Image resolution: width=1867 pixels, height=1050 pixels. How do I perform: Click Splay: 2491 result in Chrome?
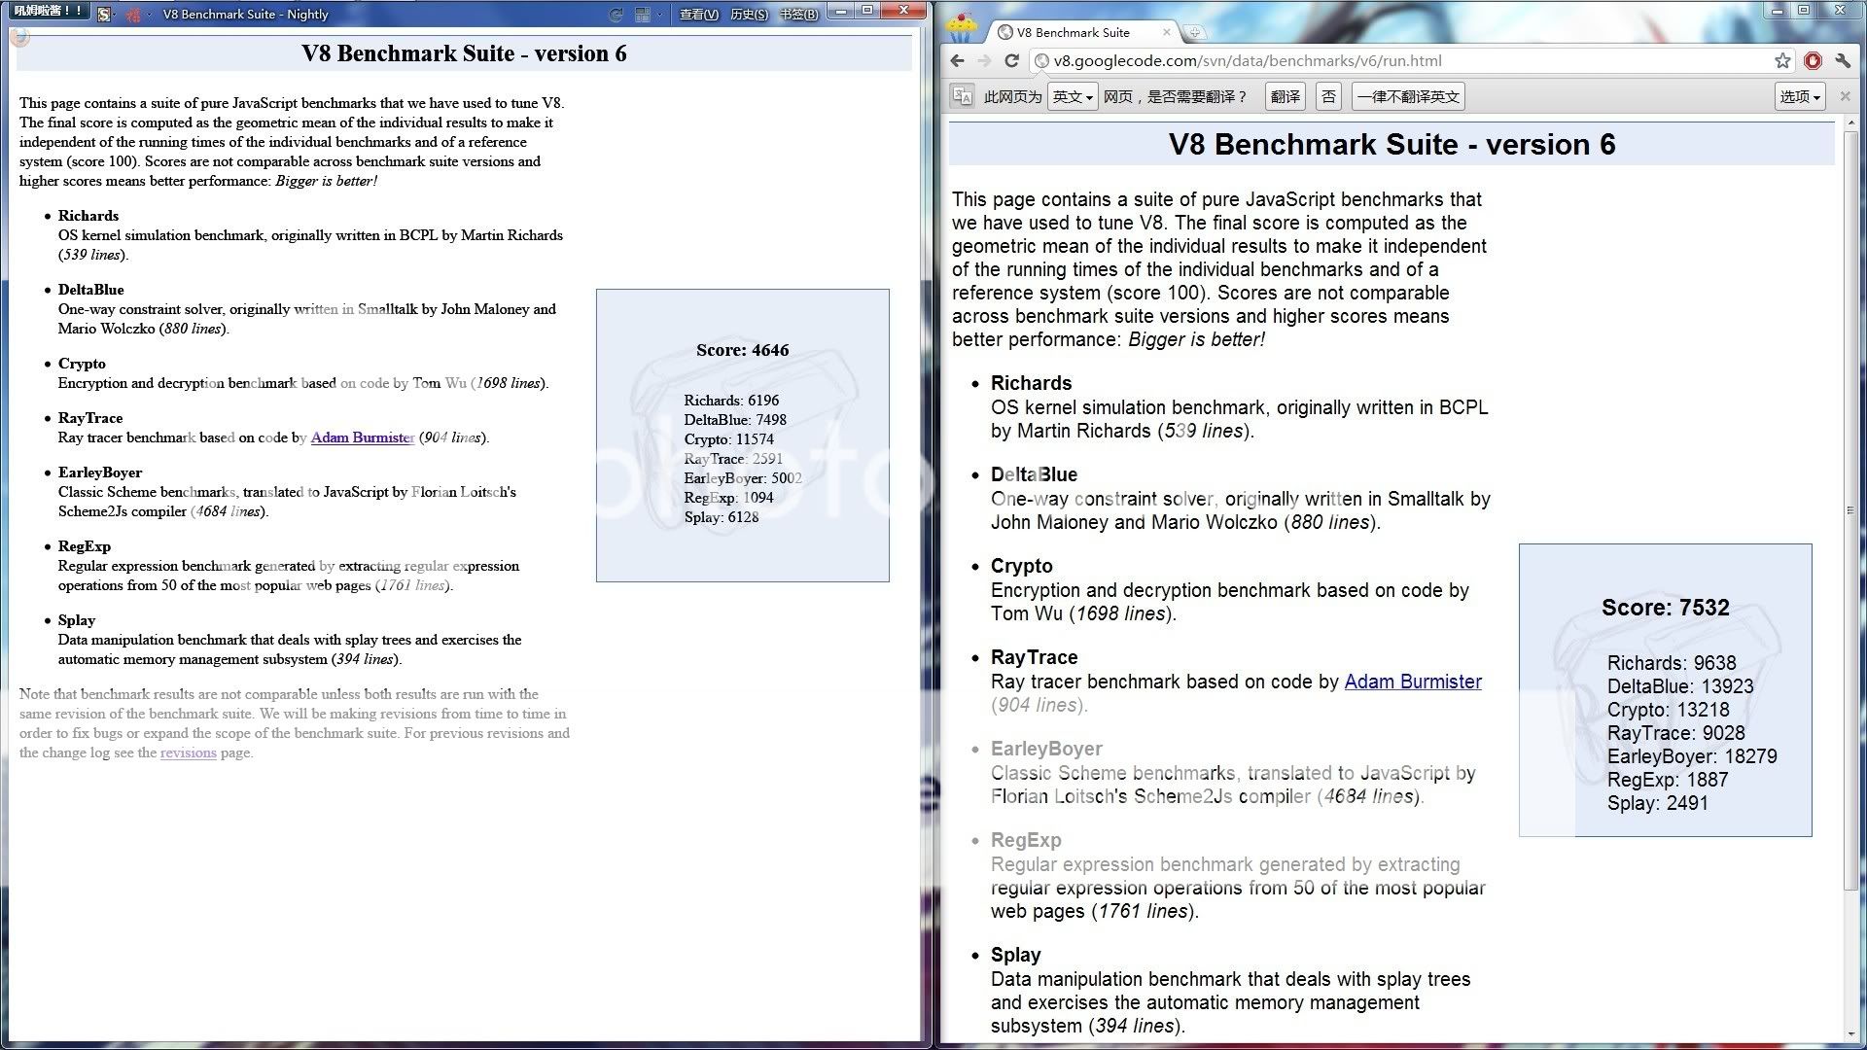tap(1658, 803)
